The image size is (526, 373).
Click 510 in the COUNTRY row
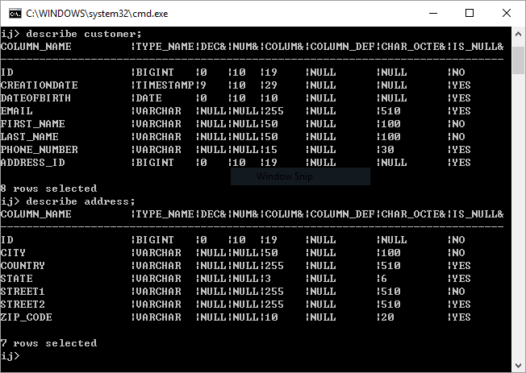(x=390, y=265)
